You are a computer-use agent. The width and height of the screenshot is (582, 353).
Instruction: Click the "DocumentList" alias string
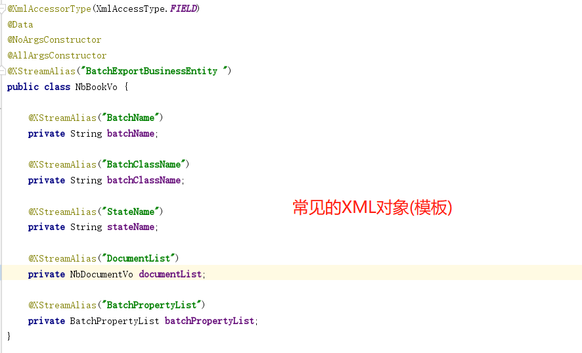[139, 258]
